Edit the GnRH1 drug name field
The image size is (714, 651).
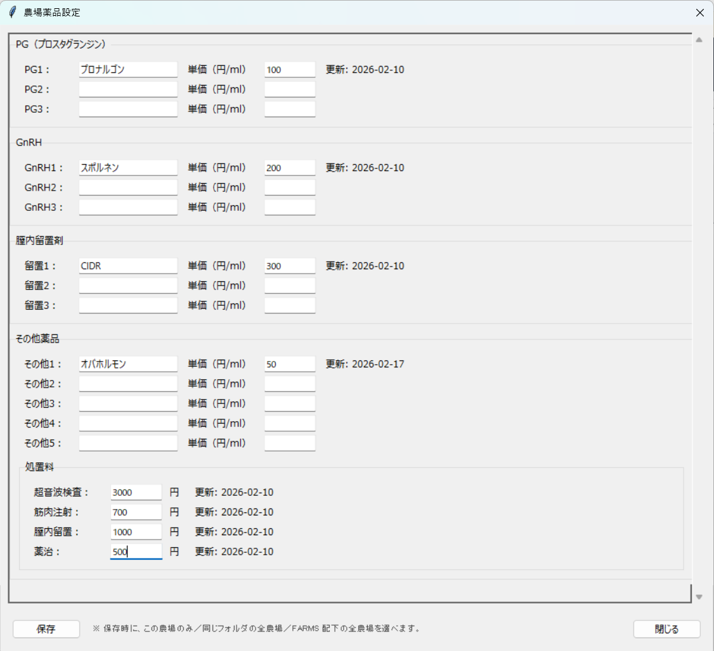(128, 168)
